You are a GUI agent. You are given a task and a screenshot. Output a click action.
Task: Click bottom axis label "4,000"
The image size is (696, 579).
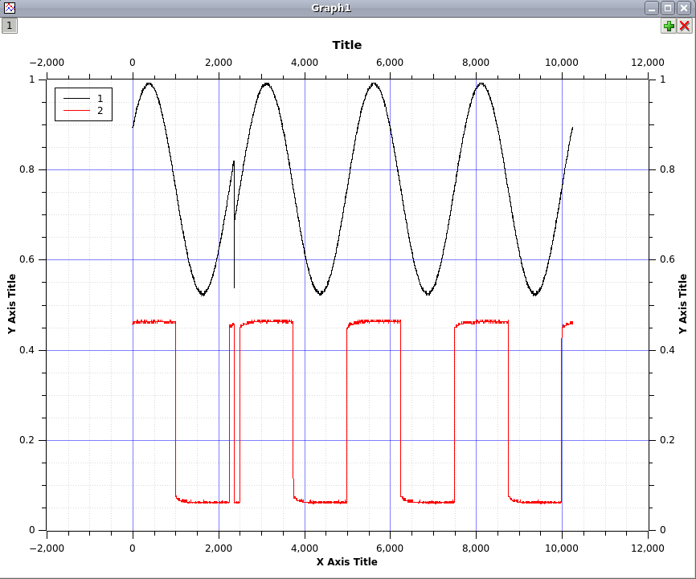click(305, 548)
